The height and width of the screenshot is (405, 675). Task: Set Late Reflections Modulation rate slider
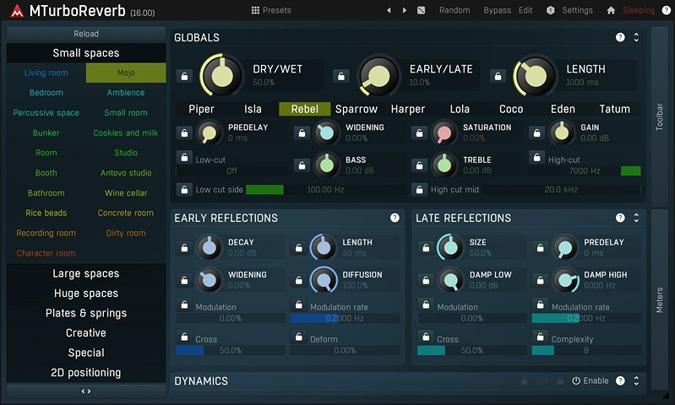(586, 318)
